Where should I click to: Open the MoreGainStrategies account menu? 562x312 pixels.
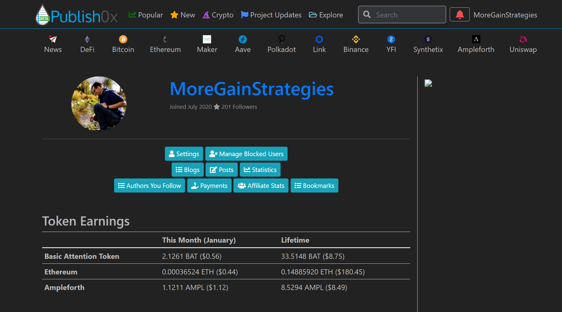pyautogui.click(x=505, y=15)
